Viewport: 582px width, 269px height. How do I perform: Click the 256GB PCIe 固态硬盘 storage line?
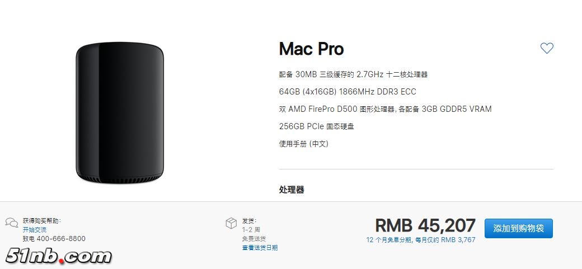coord(317,126)
